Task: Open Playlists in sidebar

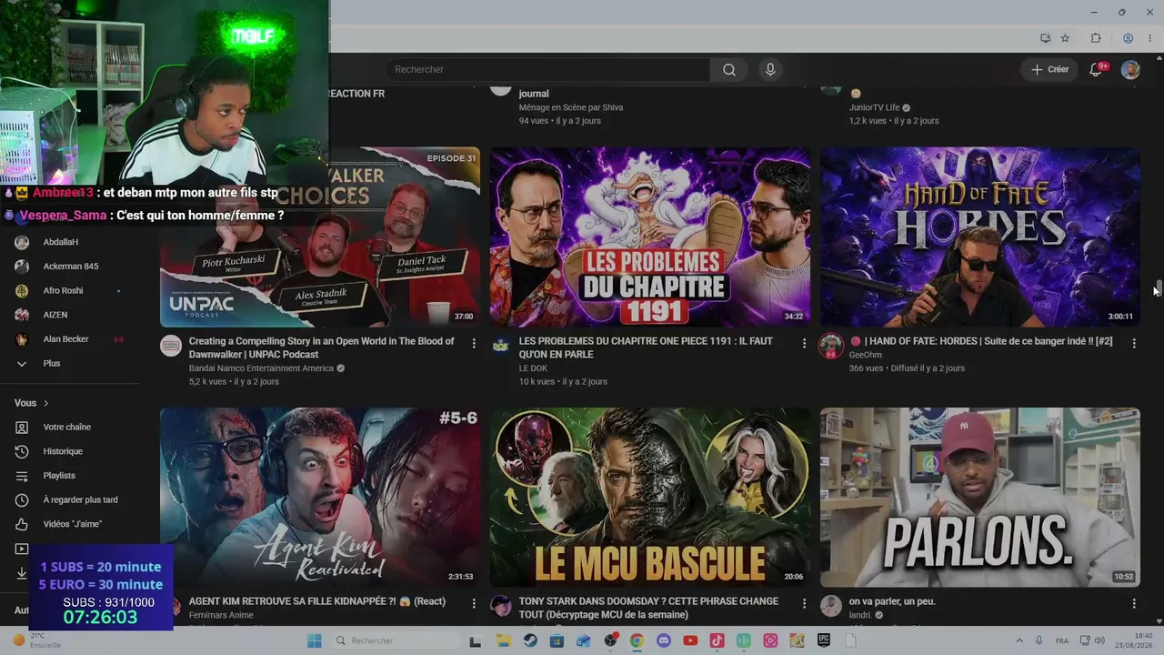Action: (x=59, y=476)
